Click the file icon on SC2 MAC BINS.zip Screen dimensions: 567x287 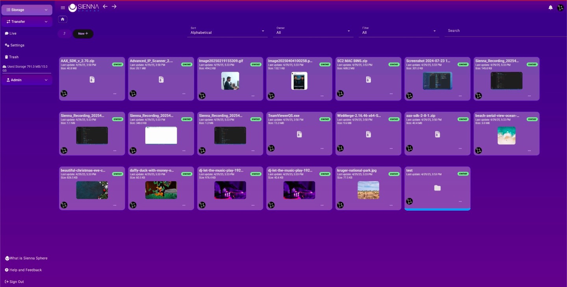[368, 80]
